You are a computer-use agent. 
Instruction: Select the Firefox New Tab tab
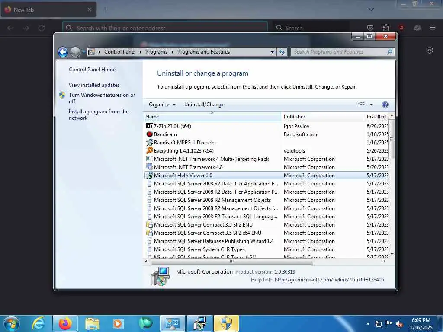[48, 10]
